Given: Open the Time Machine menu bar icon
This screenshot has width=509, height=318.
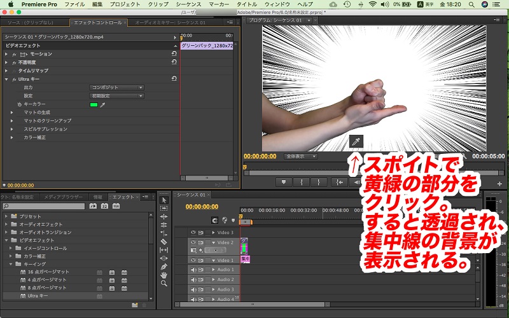Looking at the screenshot, I should coord(347,4).
